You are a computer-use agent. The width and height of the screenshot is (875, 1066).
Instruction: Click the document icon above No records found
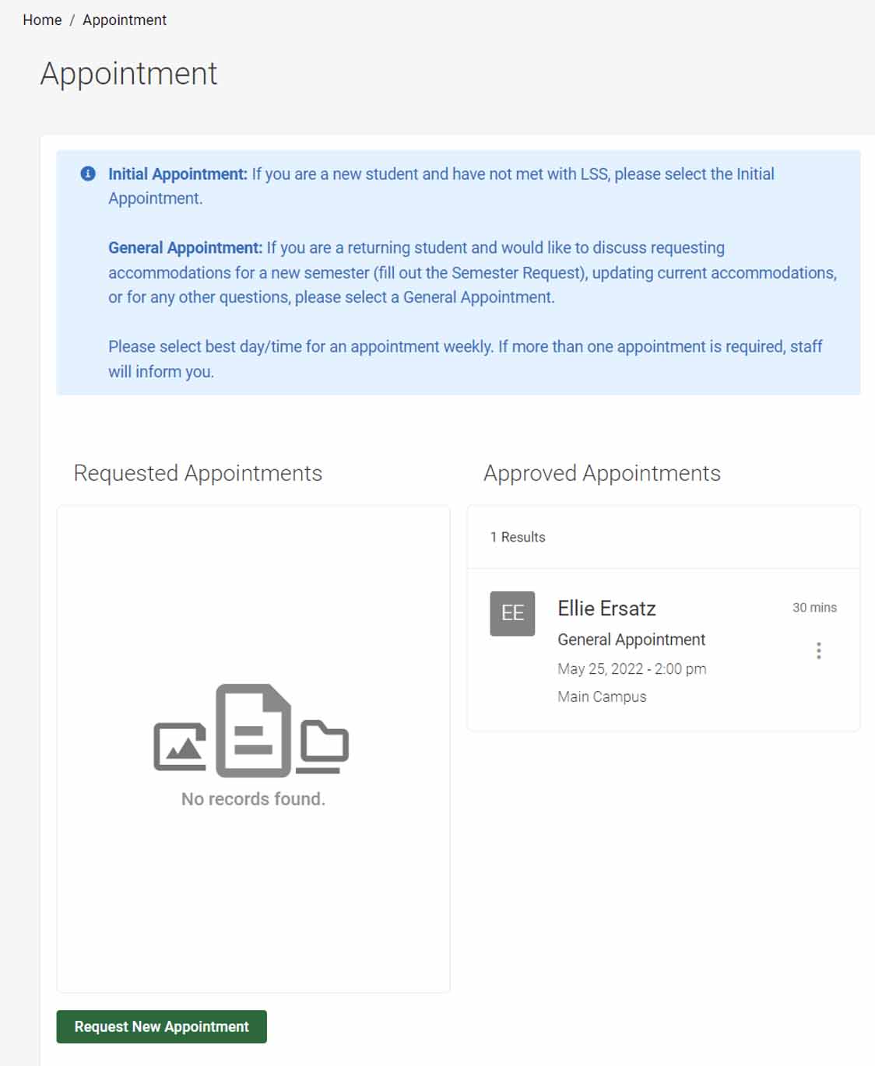[253, 730]
